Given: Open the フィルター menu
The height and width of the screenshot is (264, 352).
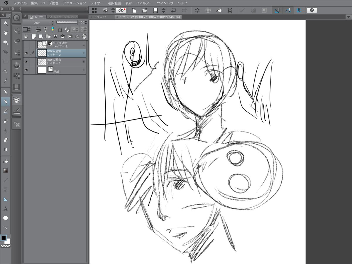Looking at the screenshot, I should click(144, 3).
